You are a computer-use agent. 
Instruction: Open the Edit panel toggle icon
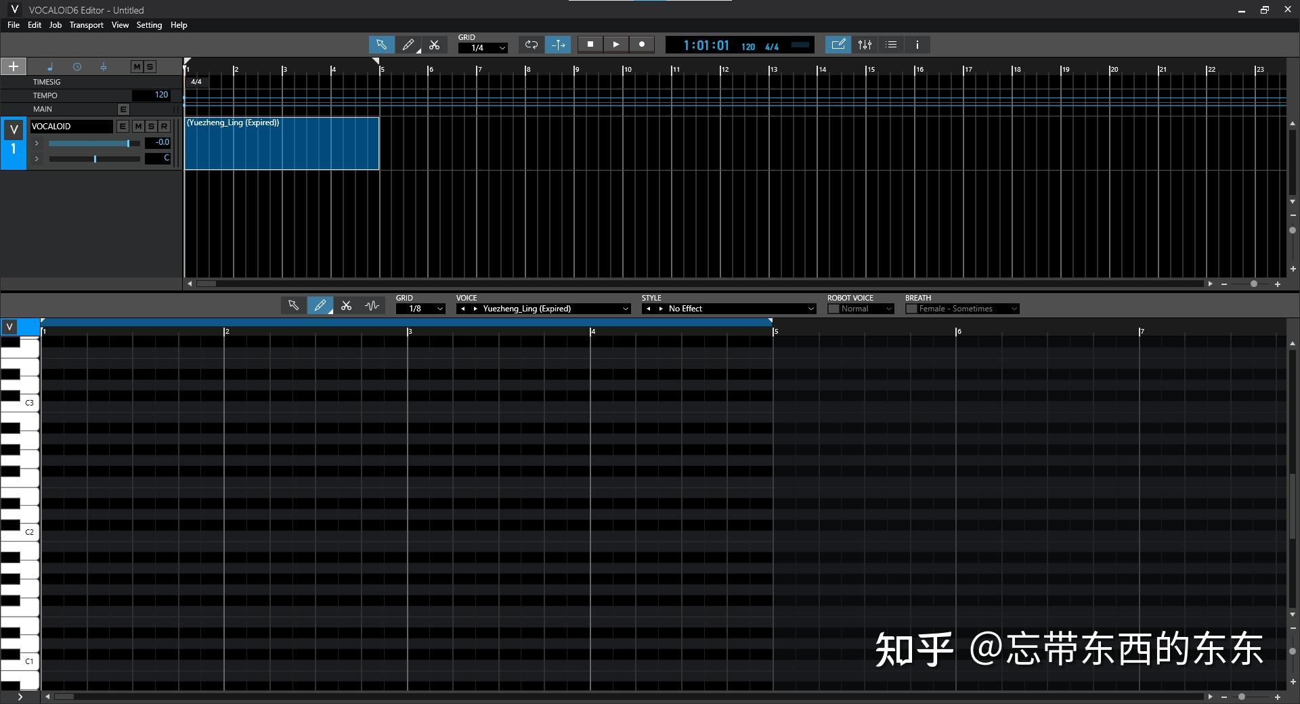point(838,45)
